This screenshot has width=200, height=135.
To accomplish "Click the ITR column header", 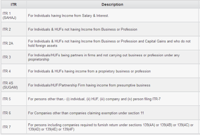I will 13,5.
